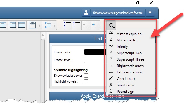The height and width of the screenshot is (107, 184).
Task: Open the line spacing dropdown arrow
Action: pyautogui.click(x=54, y=25)
